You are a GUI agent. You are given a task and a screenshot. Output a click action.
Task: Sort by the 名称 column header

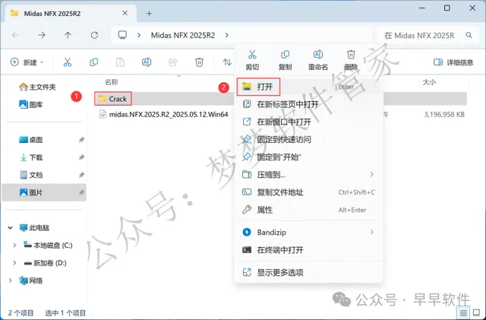112,82
